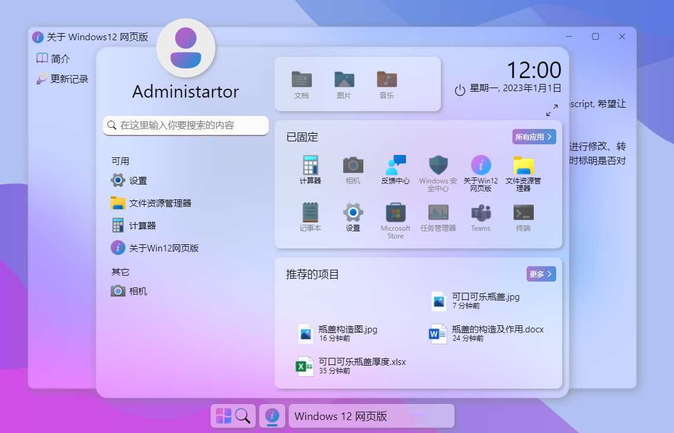Click the taskbar search magnifier icon

[x=243, y=416]
